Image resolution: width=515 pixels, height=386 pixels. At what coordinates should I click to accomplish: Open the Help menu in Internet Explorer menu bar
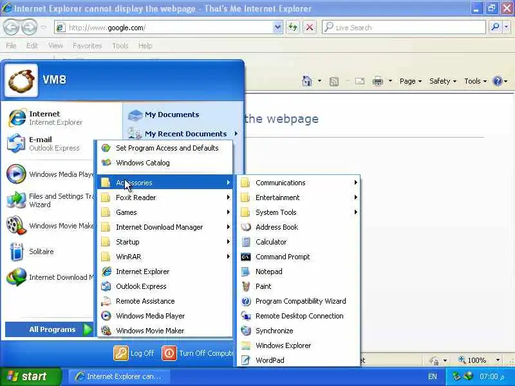point(145,46)
